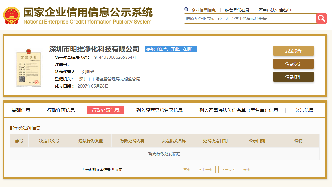Click the 下一页 pagination button
Image resolution: width=332 pixels, height=187 pixels.
tap(228, 169)
